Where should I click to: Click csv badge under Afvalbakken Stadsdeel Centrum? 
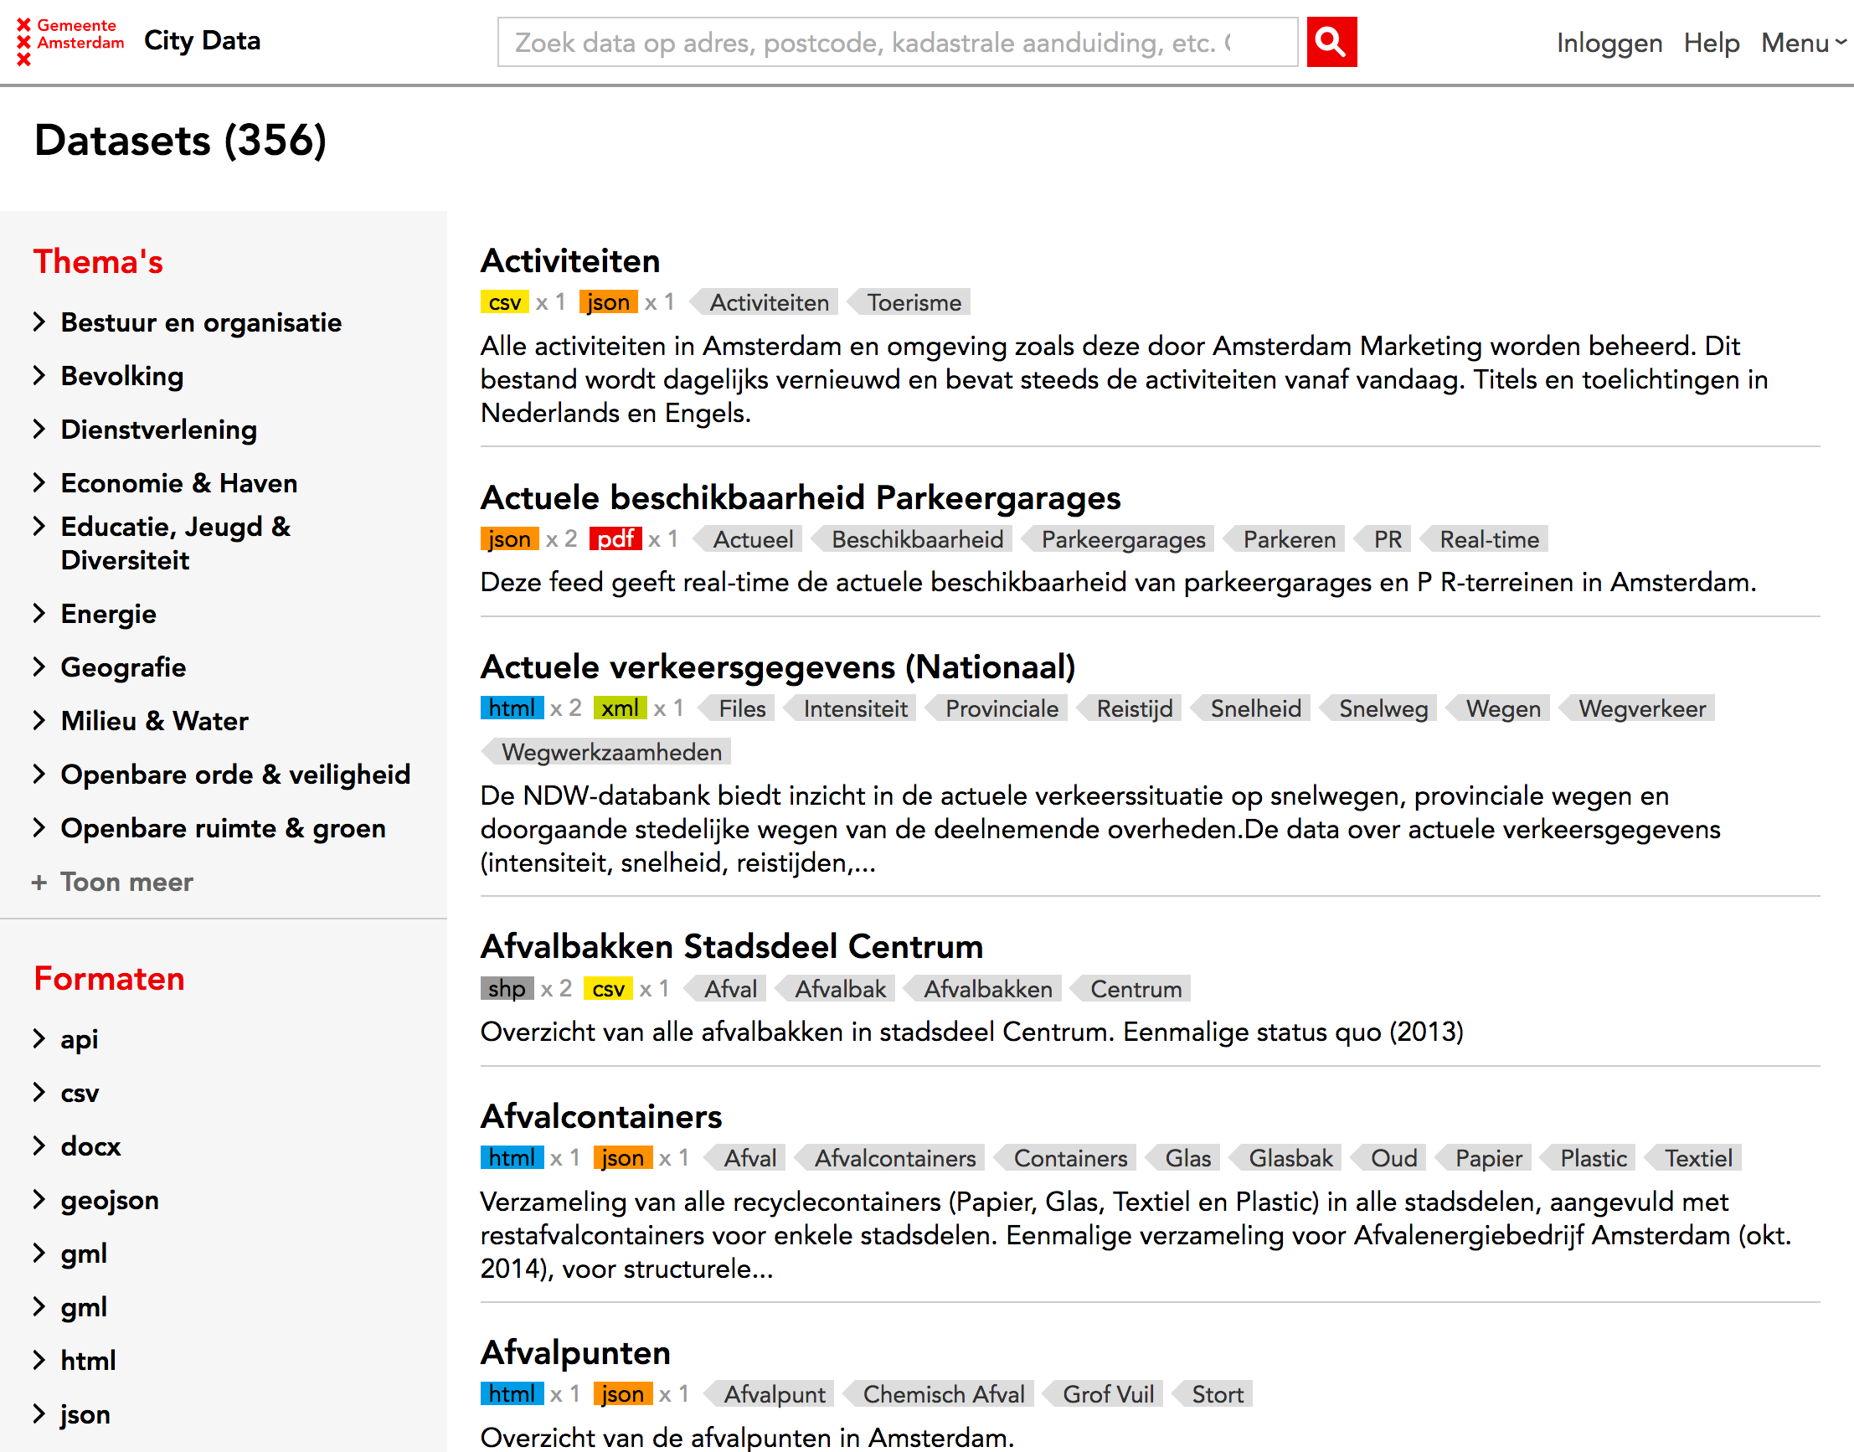coord(608,988)
